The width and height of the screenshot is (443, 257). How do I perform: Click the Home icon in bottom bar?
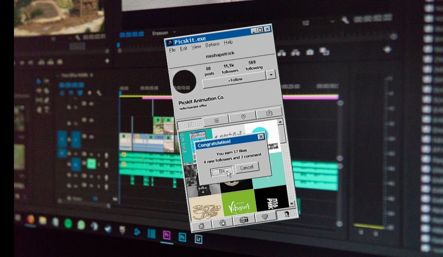coord(201,226)
